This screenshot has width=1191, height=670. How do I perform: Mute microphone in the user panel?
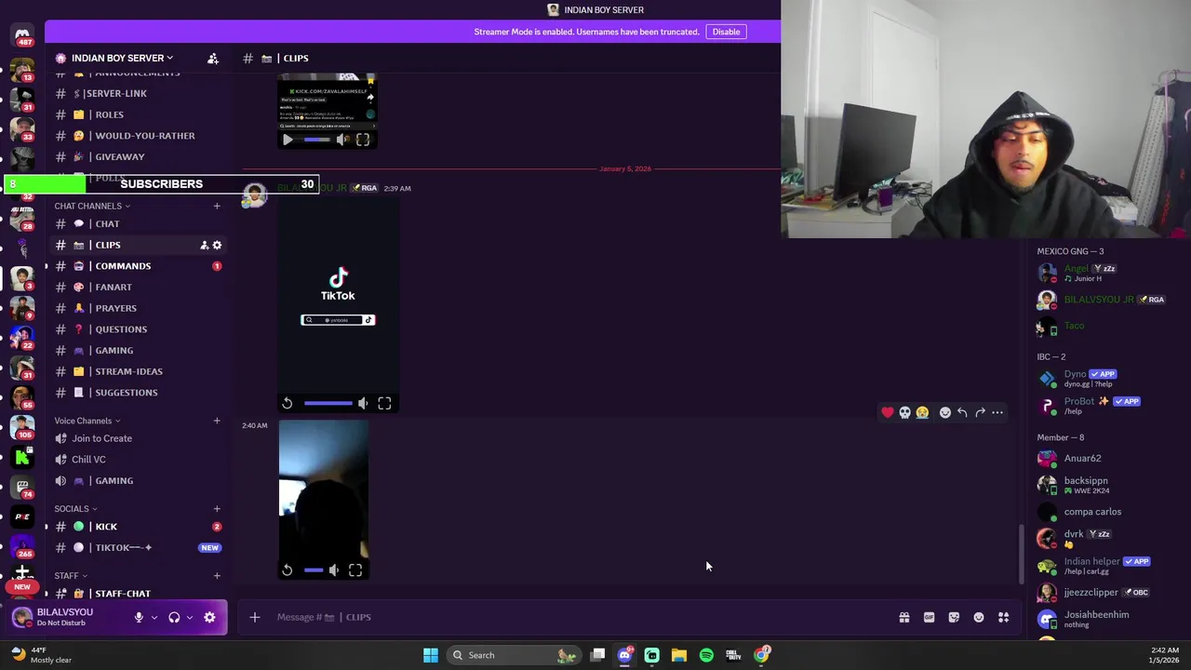click(139, 617)
